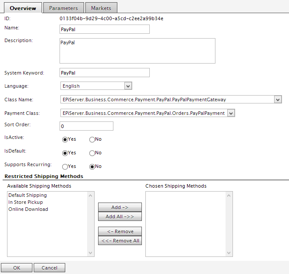
Task: Switch to the Parameters tab
Action: (63, 8)
